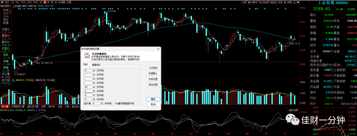Click the 确定 button
The image size is (357, 136).
pyautogui.click(x=153, y=99)
